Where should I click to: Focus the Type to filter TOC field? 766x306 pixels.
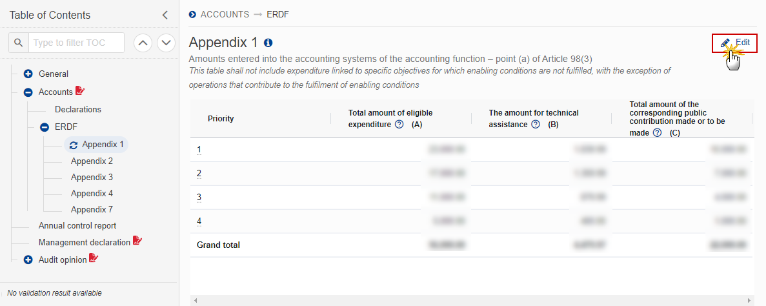tap(76, 43)
